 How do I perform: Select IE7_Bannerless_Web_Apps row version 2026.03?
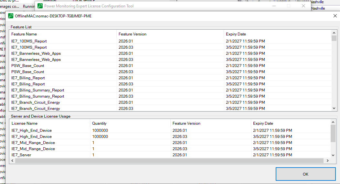coord(170,60)
